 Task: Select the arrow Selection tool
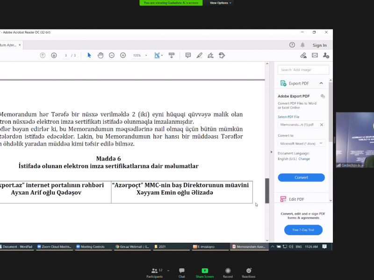(x=89, y=56)
